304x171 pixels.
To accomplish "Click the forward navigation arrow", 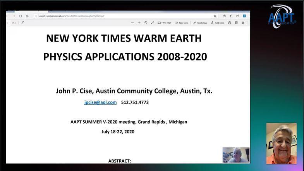I will [x=14, y=16].
